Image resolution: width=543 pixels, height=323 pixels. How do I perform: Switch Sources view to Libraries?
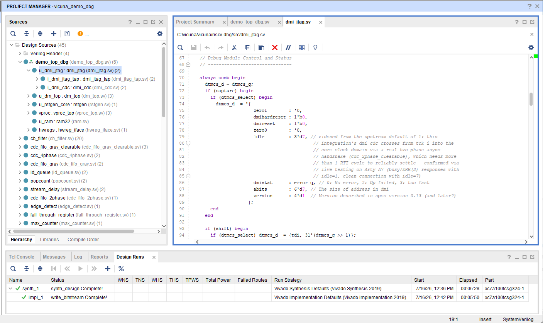coord(50,240)
